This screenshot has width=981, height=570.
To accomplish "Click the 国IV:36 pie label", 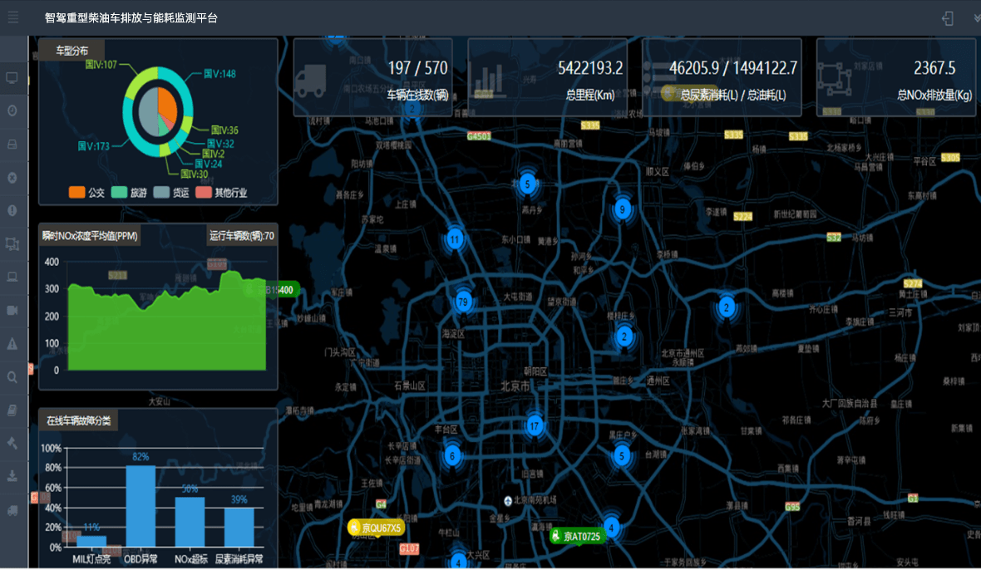I will (224, 130).
